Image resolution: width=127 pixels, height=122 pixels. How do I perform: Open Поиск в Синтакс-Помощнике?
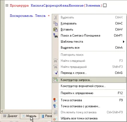tap(89, 36)
